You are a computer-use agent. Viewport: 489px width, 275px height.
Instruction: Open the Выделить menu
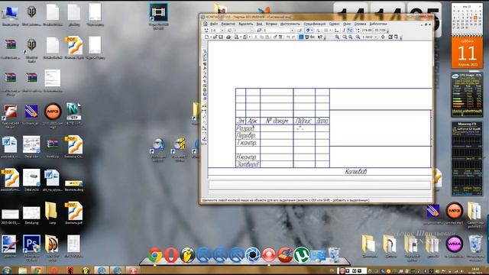click(x=246, y=24)
